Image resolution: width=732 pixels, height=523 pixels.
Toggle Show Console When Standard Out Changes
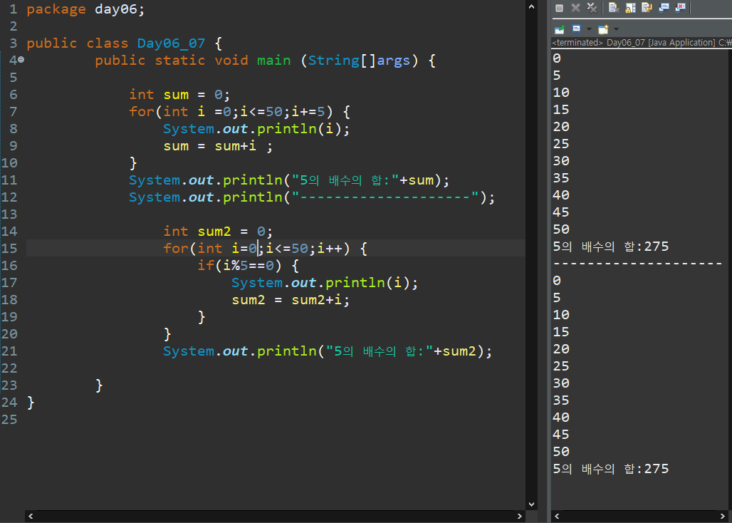pos(664,8)
